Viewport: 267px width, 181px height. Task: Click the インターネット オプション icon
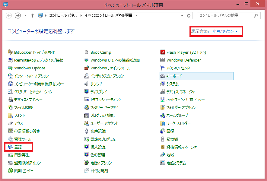[10, 76]
